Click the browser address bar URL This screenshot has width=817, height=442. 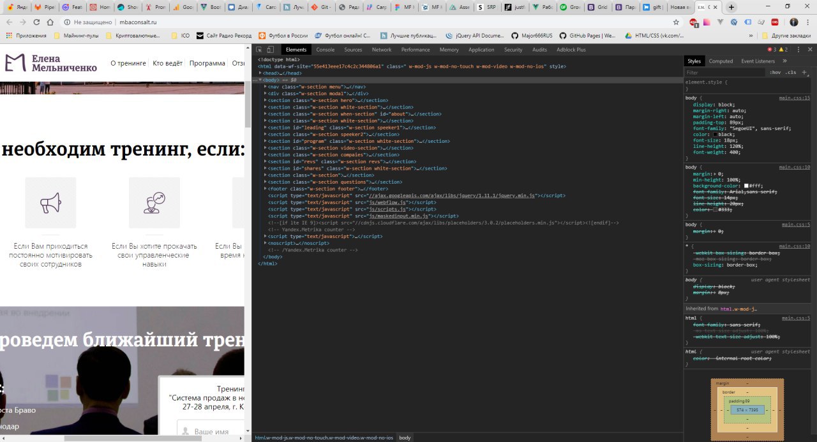pyautogui.click(x=138, y=22)
